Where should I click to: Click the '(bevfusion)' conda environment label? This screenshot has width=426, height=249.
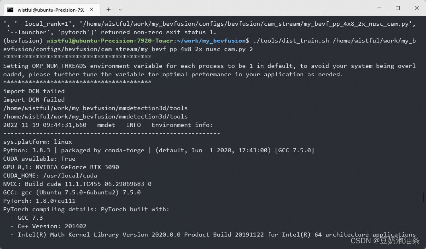click(23, 41)
